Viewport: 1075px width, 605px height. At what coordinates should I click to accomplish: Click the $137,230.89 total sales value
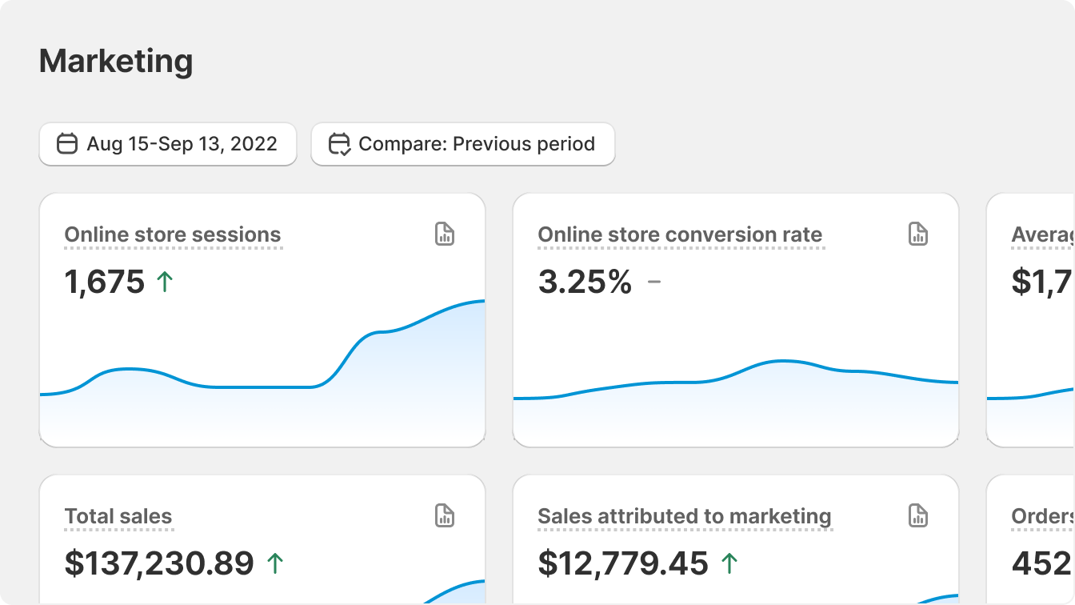(x=159, y=563)
